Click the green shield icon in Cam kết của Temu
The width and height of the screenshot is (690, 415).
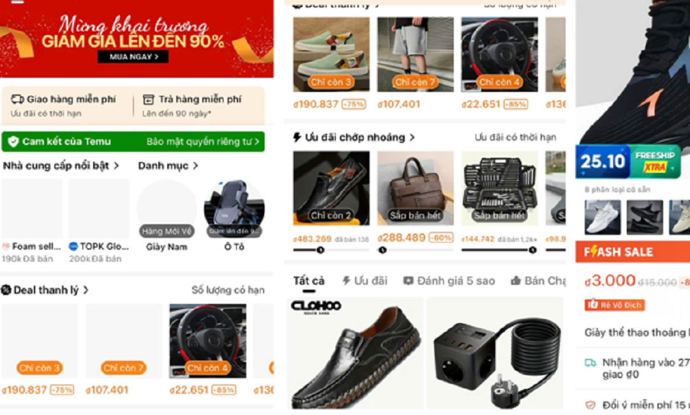click(13, 141)
